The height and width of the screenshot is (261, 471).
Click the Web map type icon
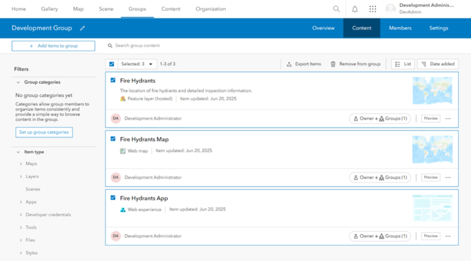coord(123,151)
